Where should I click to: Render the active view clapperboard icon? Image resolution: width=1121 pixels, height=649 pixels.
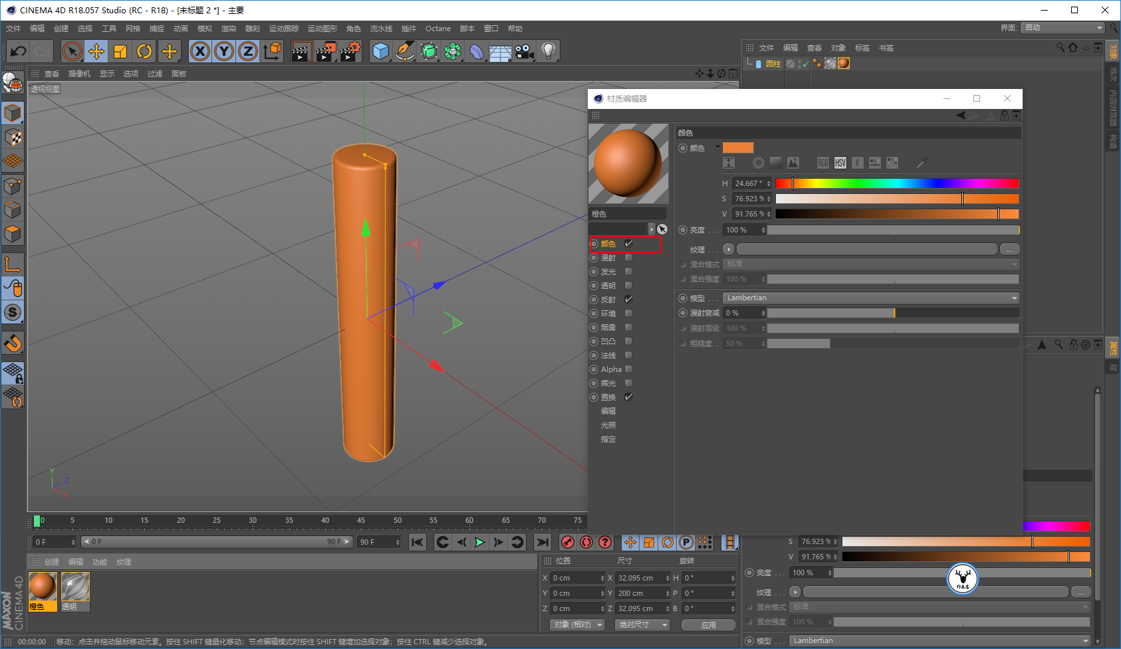click(302, 51)
